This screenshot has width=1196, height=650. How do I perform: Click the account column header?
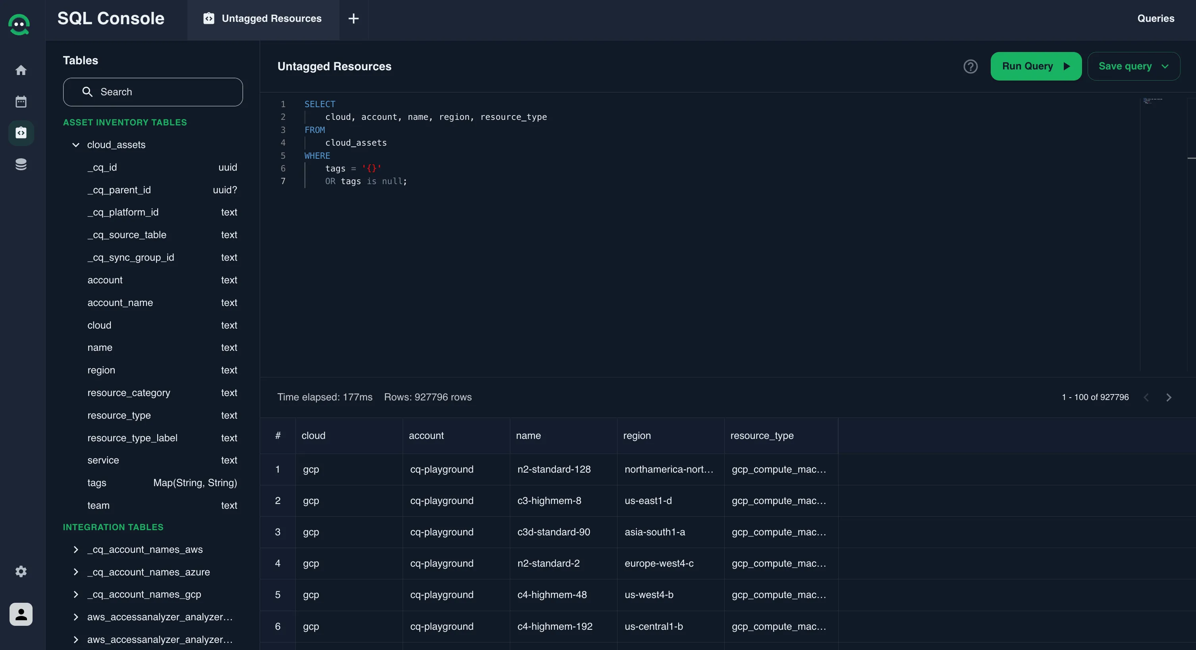[x=456, y=436]
